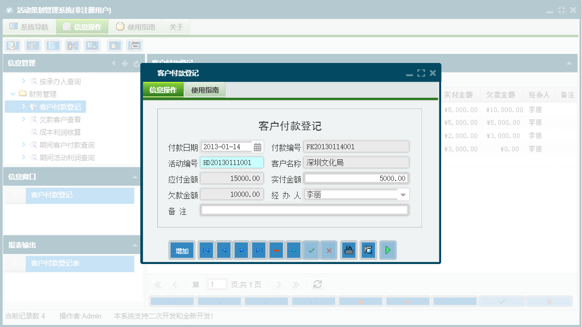Expand the 按承办人查询 tree node
This screenshot has width=582, height=327.
pos(25,81)
